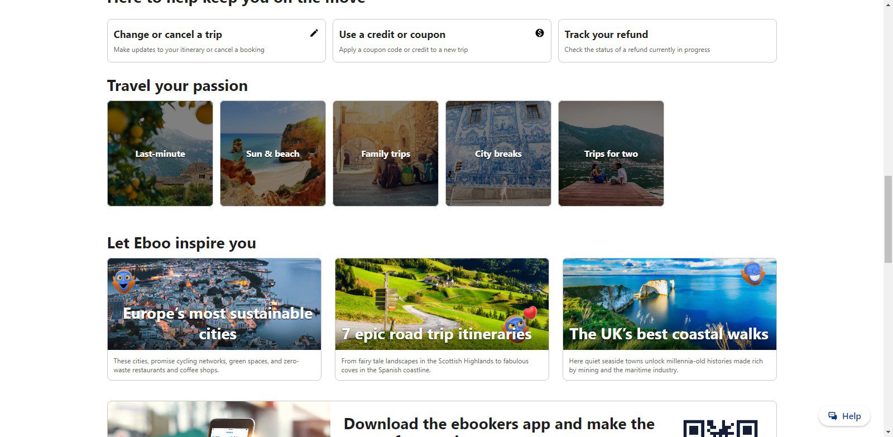Choose the City breaks tile
Viewport: 893px width, 437px height.
click(x=498, y=153)
